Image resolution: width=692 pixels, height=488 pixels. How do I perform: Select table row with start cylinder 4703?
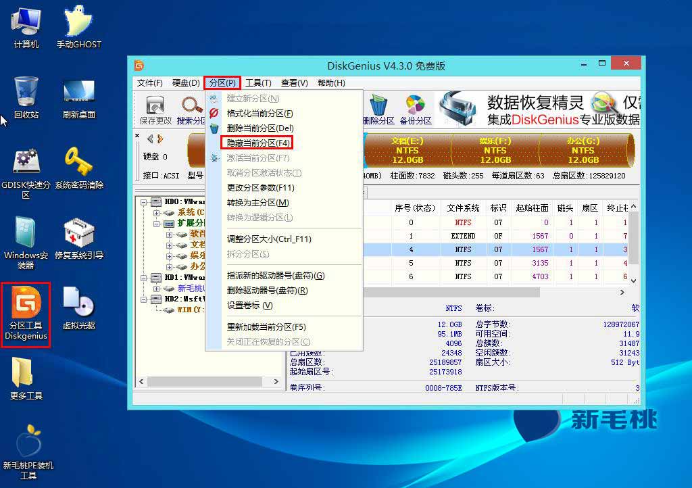496,276
